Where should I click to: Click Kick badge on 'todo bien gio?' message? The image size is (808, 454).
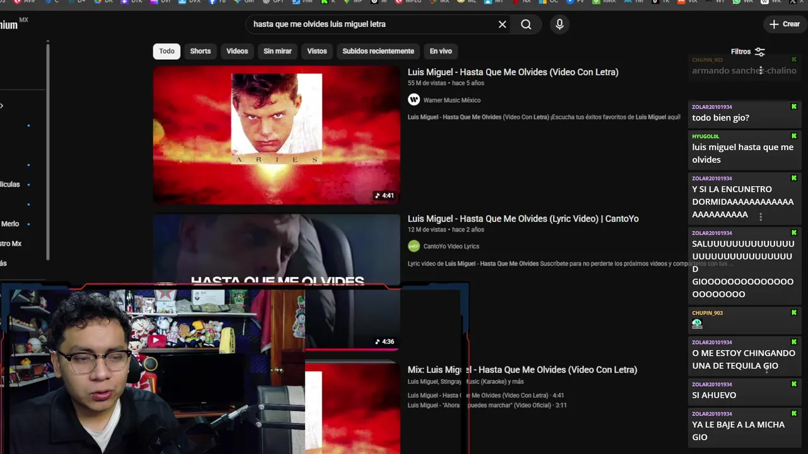click(x=793, y=107)
